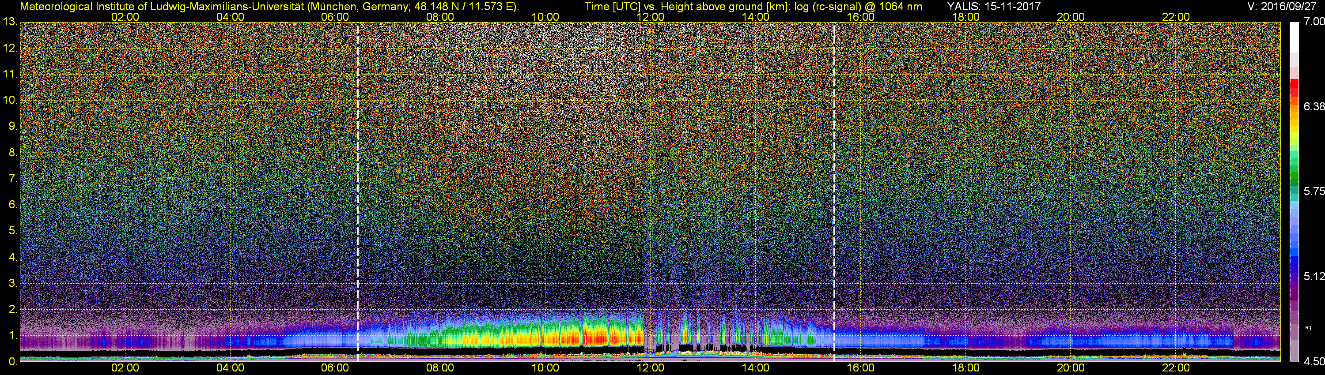Select the 18:00 label on the bottom time axis
Image resolution: width=1325 pixels, height=375 pixels.
point(965,368)
